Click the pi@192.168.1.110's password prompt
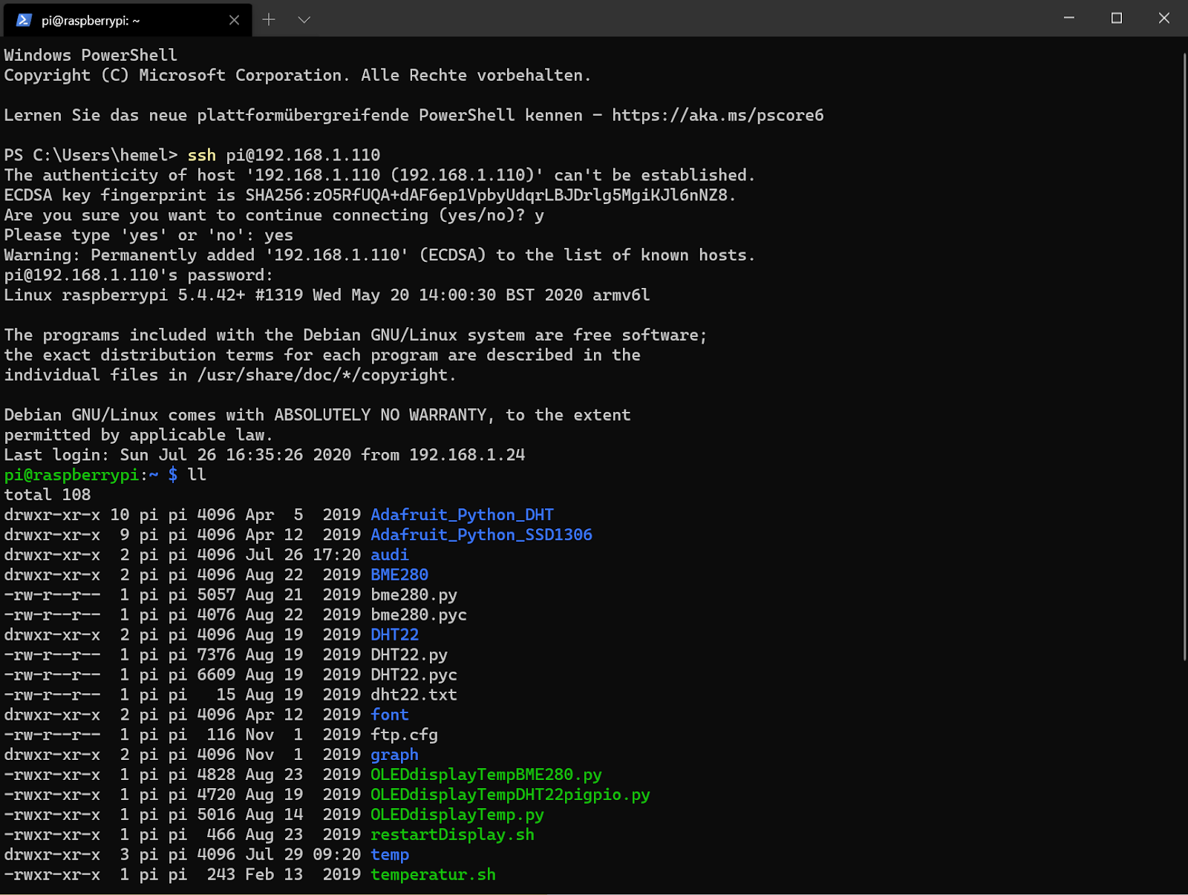Viewport: 1188px width, 895px height. (139, 275)
